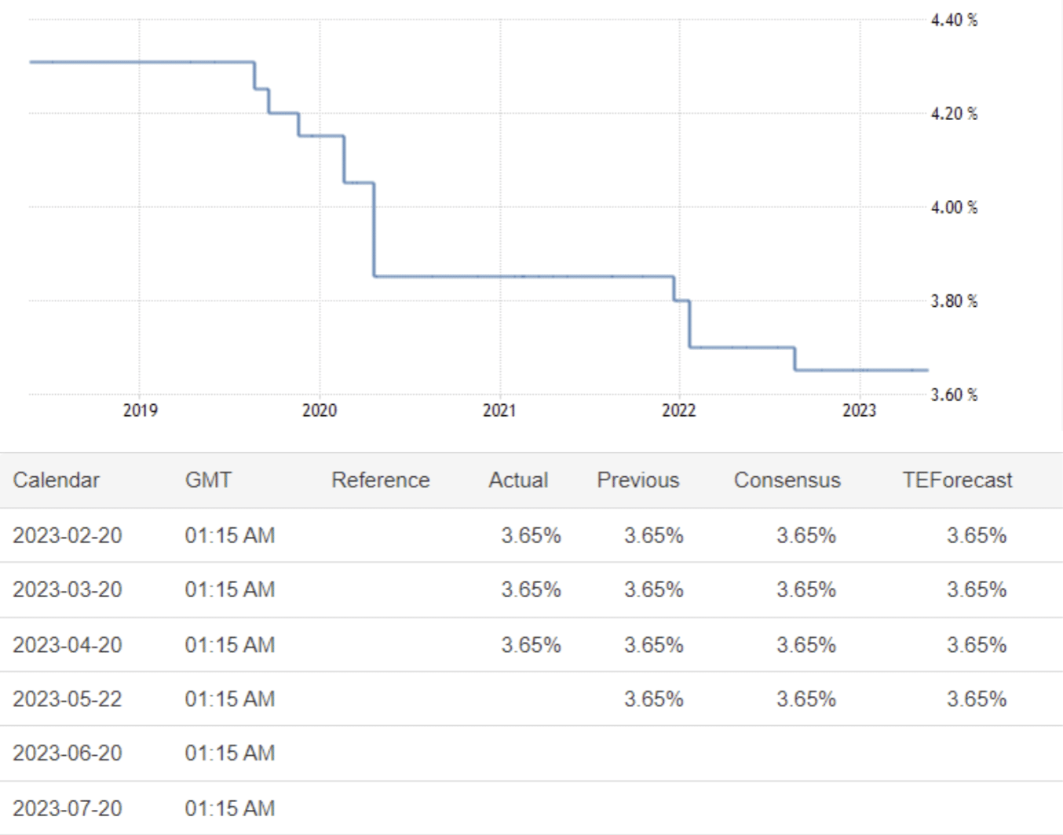Viewport: 1063px width, 835px height.
Task: Click the Consensus value for 2023-04-20
Action: 805,645
